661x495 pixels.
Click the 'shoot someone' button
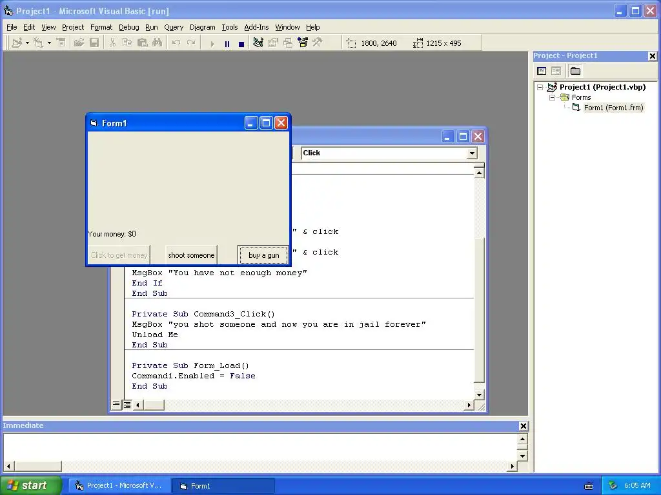[191, 255]
